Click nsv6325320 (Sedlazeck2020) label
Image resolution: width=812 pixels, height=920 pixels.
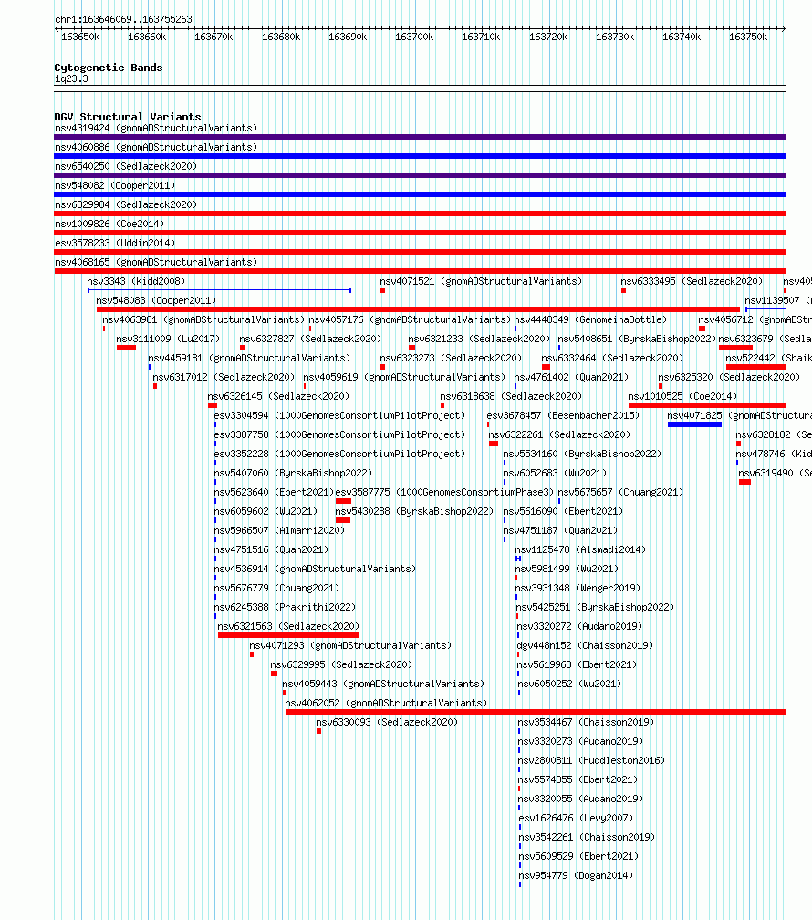pos(729,377)
